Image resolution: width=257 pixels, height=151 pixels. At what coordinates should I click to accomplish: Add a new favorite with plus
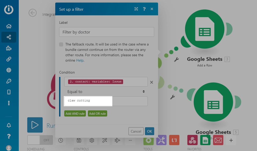tap(231, 140)
